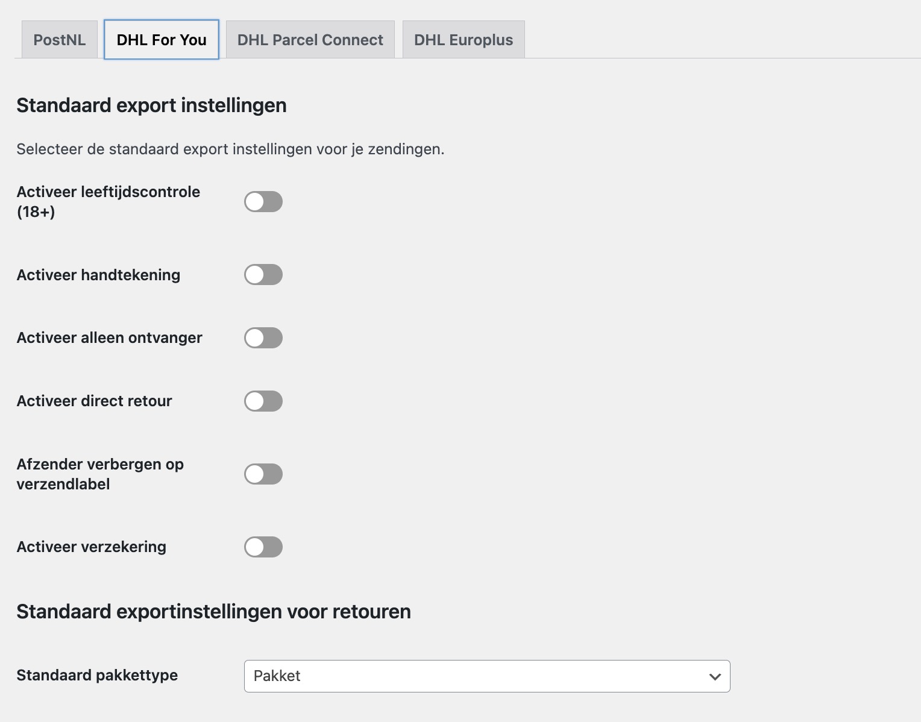Screen dimensions: 921x722
Task: Switch to the DHL Europlus tab
Action: pyautogui.click(x=463, y=39)
